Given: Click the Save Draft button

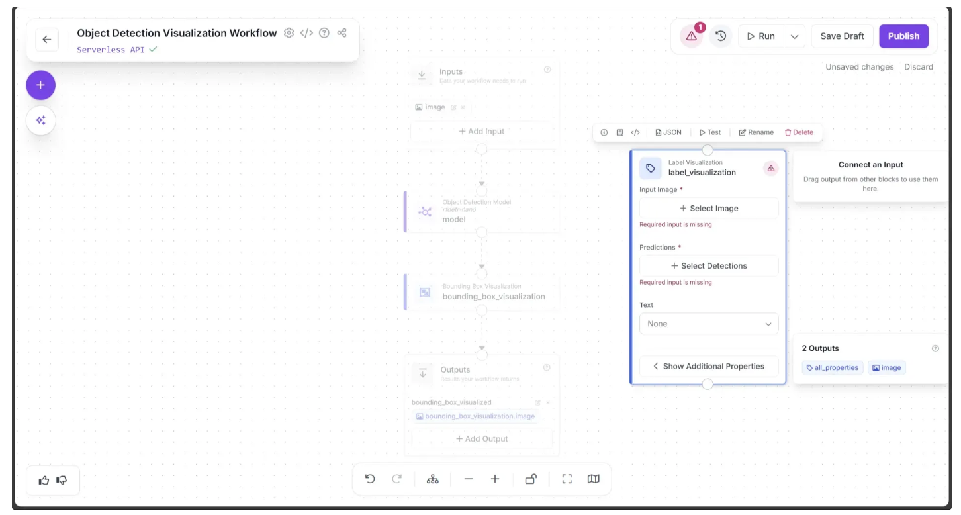Looking at the screenshot, I should point(842,36).
